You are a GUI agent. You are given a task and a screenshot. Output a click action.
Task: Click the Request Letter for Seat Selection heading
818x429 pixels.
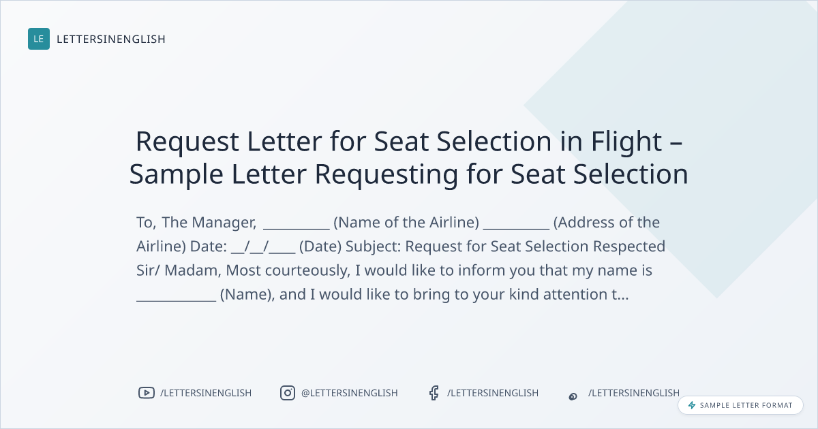point(408,142)
